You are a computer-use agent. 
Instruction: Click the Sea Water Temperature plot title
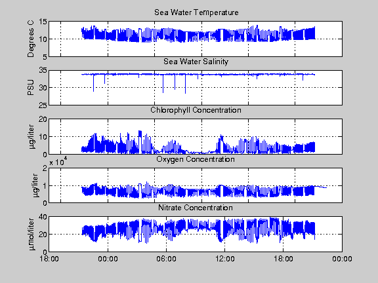pyautogui.click(x=196, y=12)
